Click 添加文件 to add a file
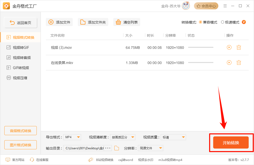The image size is (254, 165). click(59, 22)
